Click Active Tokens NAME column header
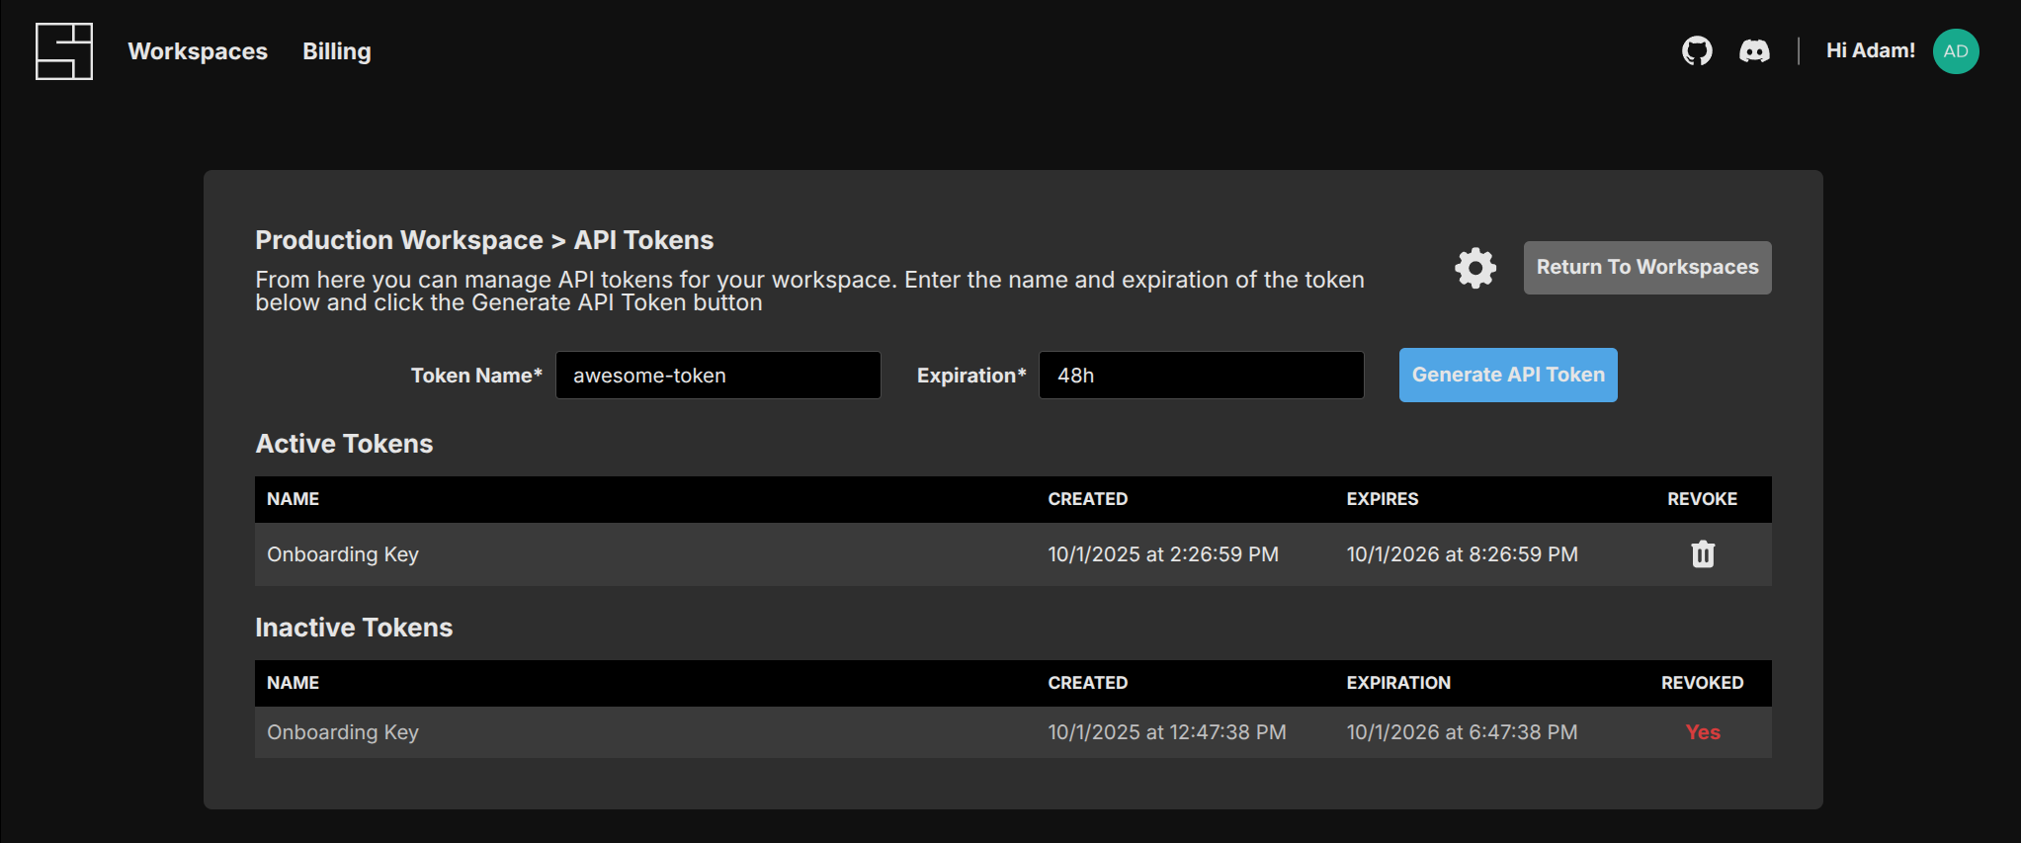This screenshot has height=843, width=2021. pyautogui.click(x=293, y=499)
